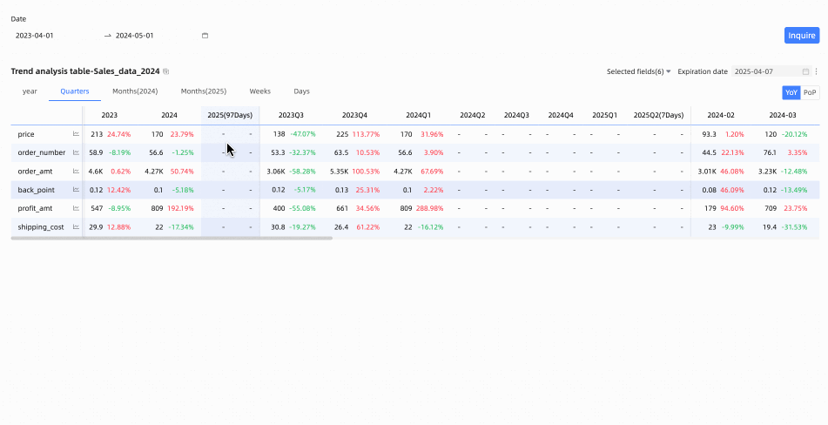828x425 pixels.
Task: Click trend chart icon beside back_point
Action: [76, 190]
